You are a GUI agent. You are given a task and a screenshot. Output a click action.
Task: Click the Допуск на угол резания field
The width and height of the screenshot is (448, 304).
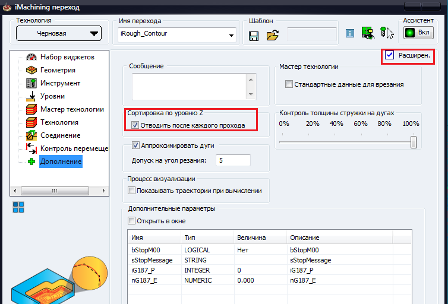coord(233,160)
